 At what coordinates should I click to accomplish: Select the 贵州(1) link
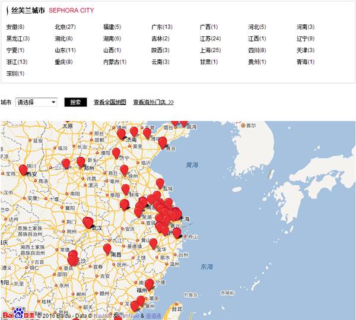[257, 62]
